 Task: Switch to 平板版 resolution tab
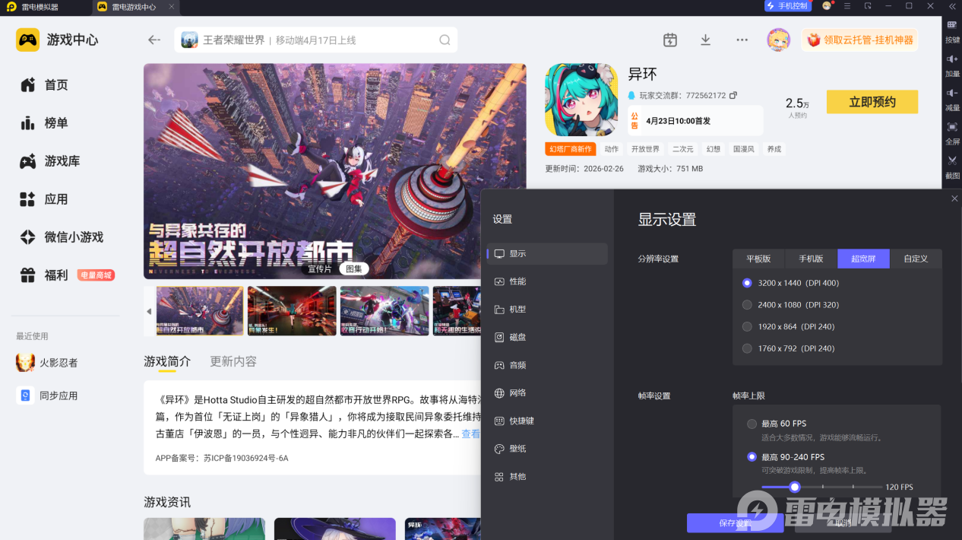point(758,259)
